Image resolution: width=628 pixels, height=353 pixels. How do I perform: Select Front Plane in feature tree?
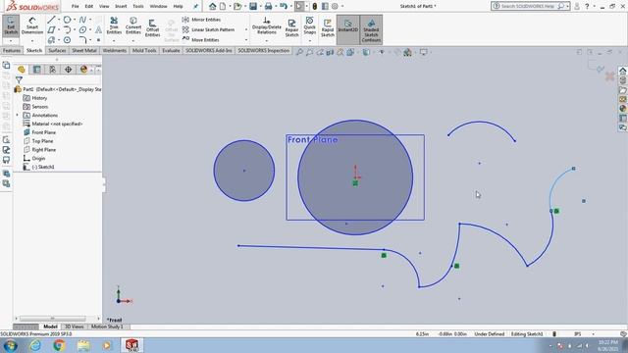pos(43,132)
